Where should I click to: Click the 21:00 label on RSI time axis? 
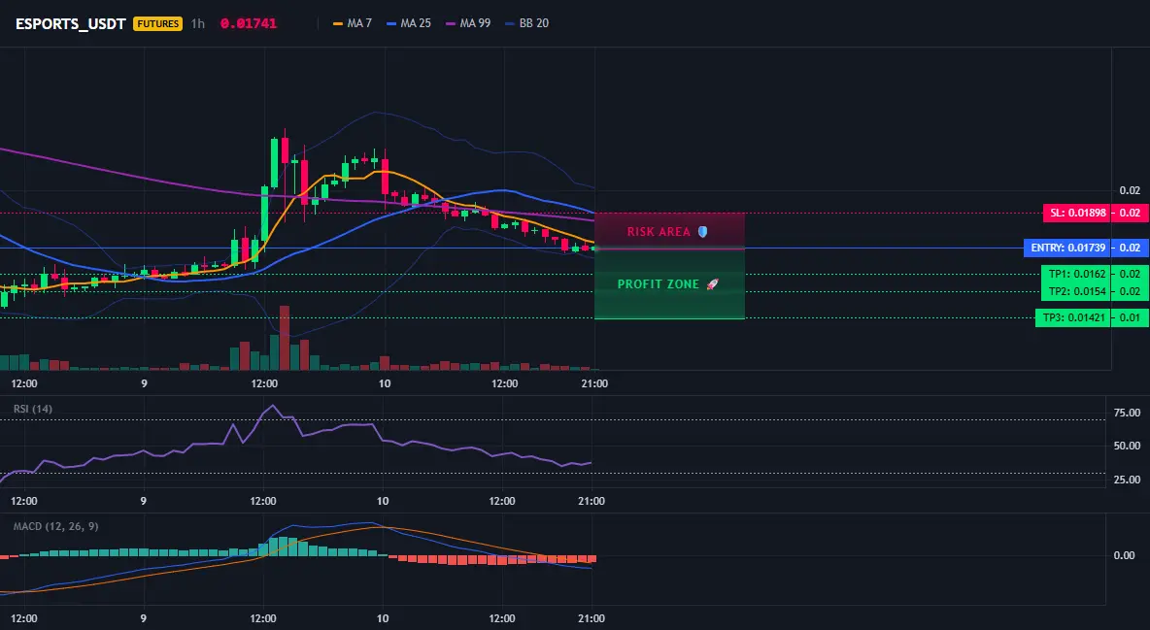coord(592,501)
